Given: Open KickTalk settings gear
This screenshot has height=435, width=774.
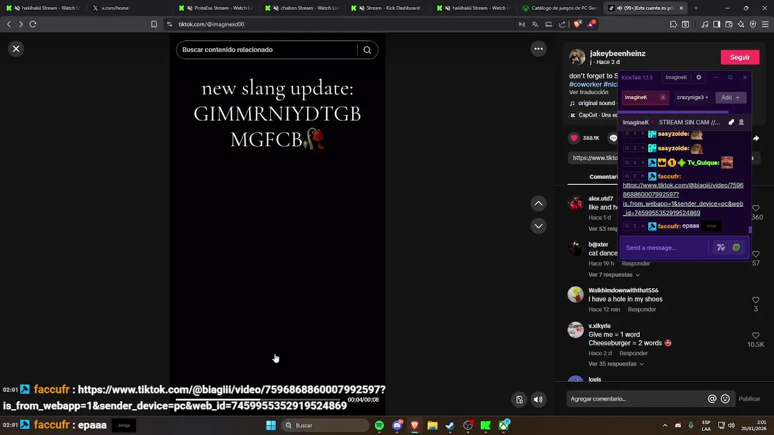Looking at the screenshot, I should click(x=698, y=77).
